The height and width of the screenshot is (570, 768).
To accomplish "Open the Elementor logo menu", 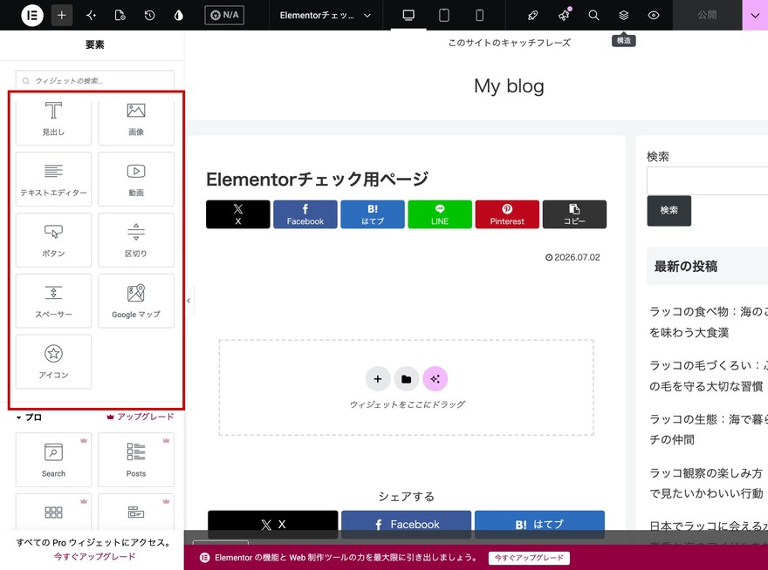I will click(x=31, y=15).
